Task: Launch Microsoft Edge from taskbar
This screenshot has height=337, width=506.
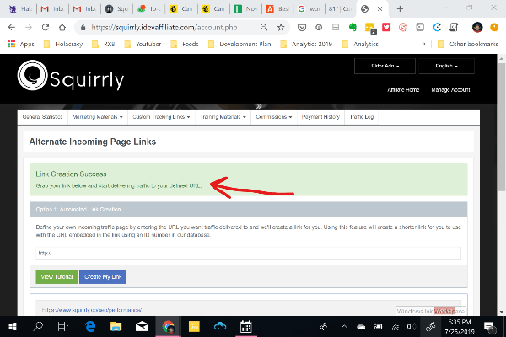Action: coord(90,327)
